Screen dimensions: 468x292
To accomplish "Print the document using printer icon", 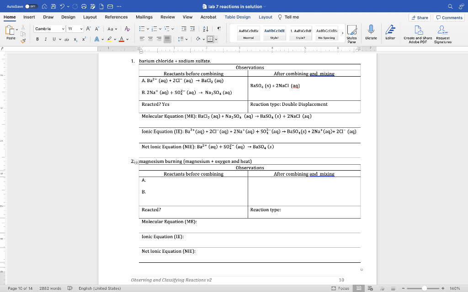I will (x=84, y=6).
